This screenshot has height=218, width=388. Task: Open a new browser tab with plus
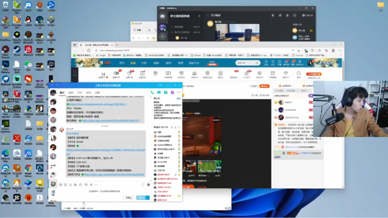117,45
